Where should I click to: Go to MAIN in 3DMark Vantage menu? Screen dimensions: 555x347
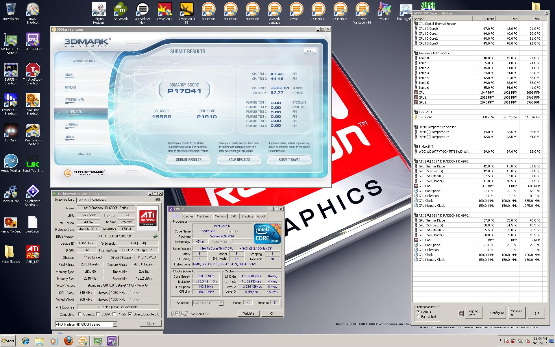click(69, 75)
